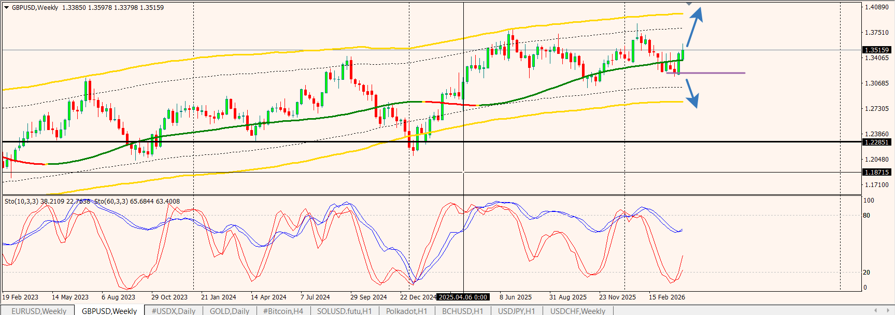Screen dimensions: 895x315
Task: Click the highlighted 2025.04.06 0:00 date label
Action: pos(463,297)
